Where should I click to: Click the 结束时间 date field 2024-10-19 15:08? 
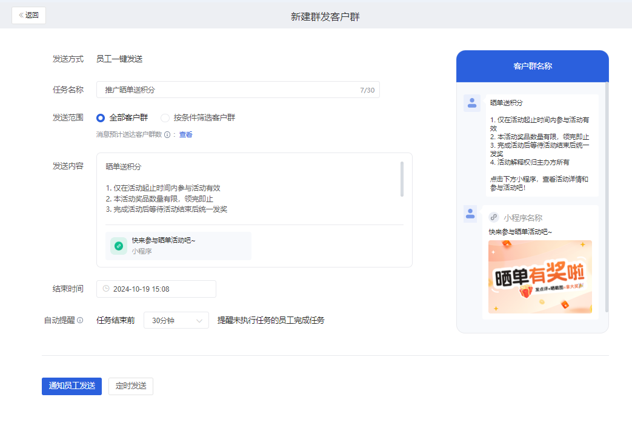click(x=156, y=289)
